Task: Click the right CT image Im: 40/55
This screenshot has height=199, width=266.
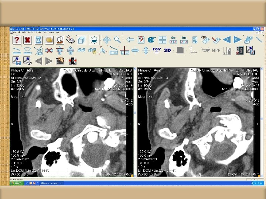Action: pyautogui.click(x=199, y=122)
